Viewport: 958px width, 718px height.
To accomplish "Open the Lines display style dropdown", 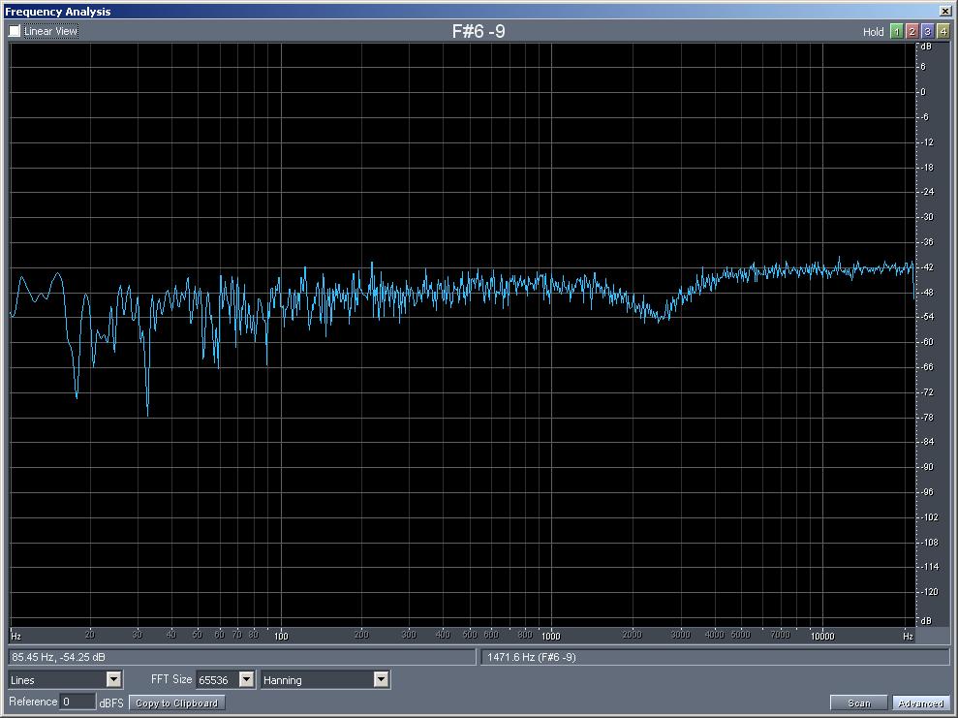I will pyautogui.click(x=113, y=680).
